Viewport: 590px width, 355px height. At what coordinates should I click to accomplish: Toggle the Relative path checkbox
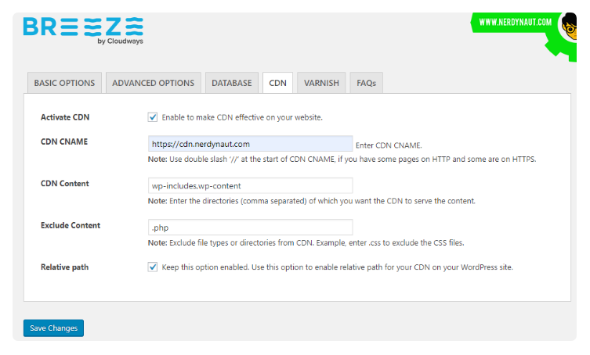click(152, 267)
